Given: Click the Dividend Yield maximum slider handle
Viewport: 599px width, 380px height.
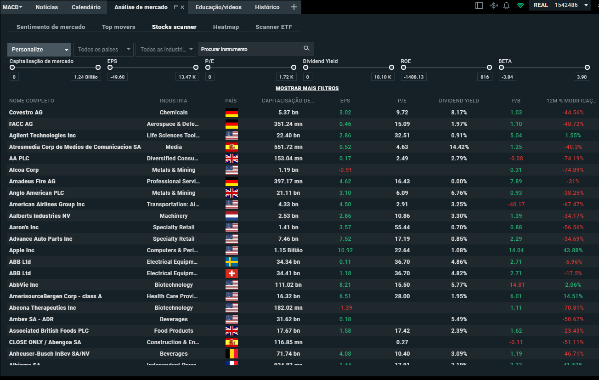Looking at the screenshot, I should pyautogui.click(x=391, y=68).
